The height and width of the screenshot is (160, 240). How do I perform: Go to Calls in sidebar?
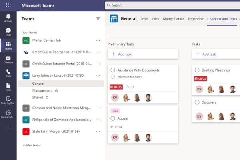8,73
